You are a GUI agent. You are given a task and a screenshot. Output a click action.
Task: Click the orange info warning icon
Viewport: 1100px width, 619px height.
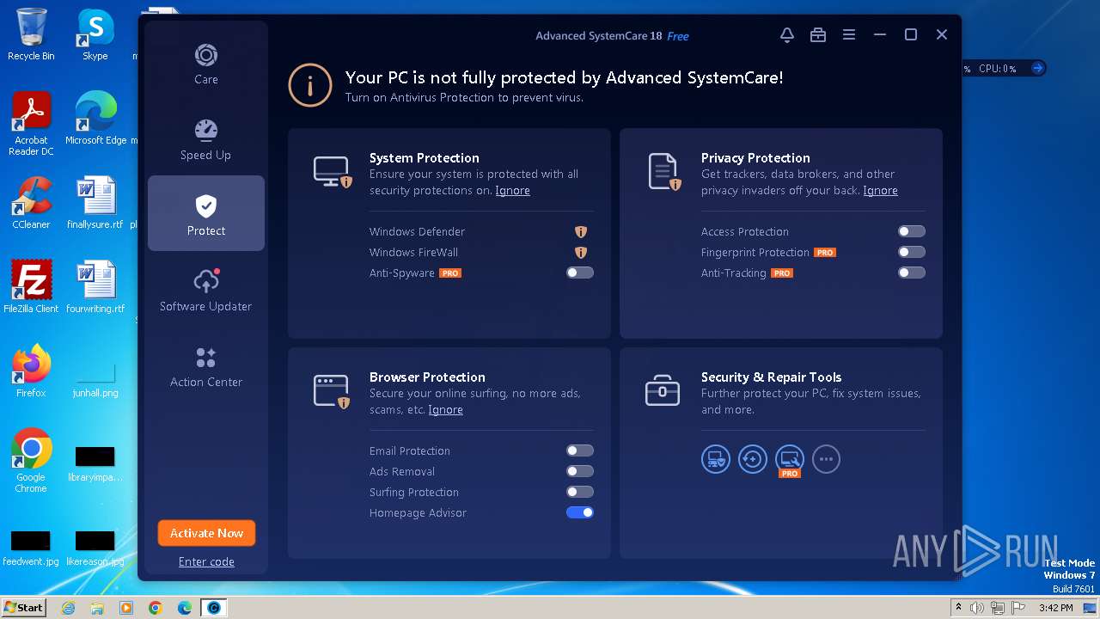[309, 85]
